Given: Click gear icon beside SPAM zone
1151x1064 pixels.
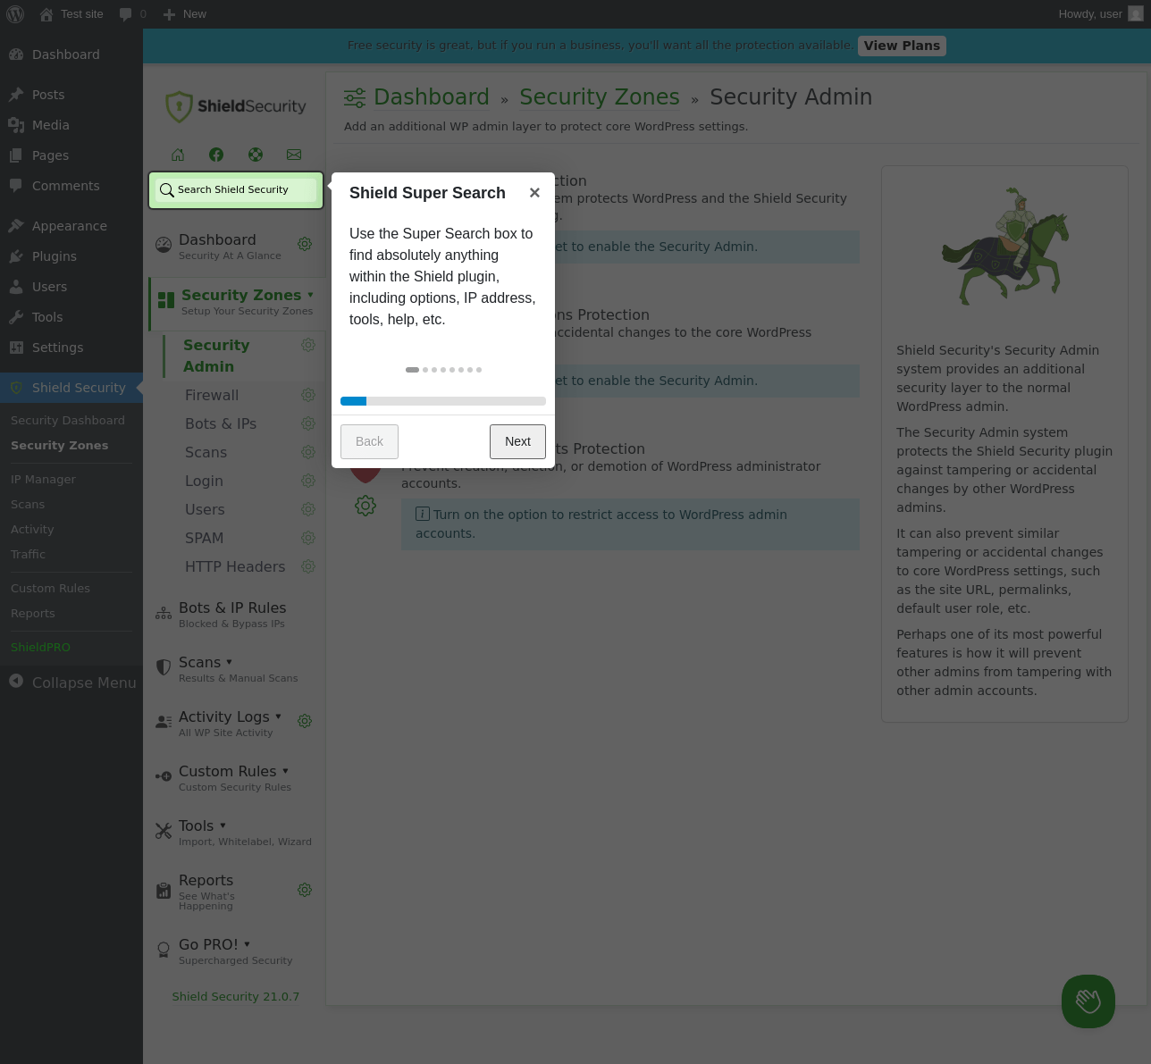Looking at the screenshot, I should [308, 538].
